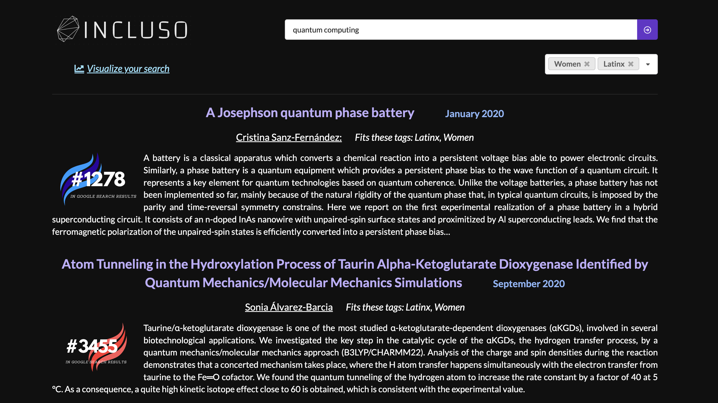Click the Women tag chip label
The width and height of the screenshot is (718, 403).
pos(567,64)
